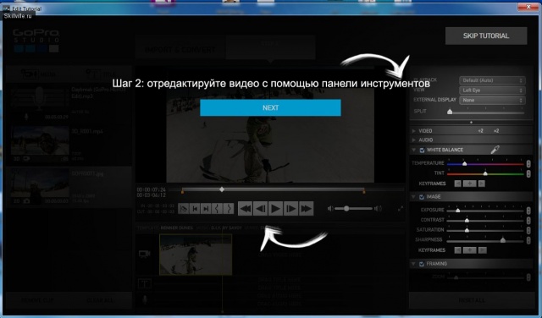542x318 pixels.
Task: Click the rewind playback icon
Action: tap(246, 209)
